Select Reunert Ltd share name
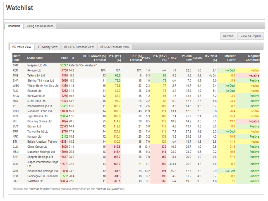268x201 pixels. click(x=35, y=91)
